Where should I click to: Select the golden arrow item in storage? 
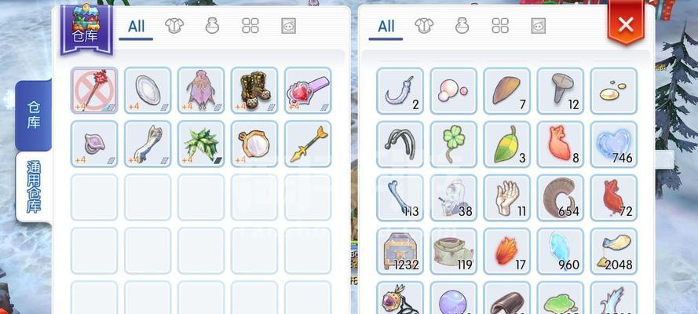click(x=308, y=144)
